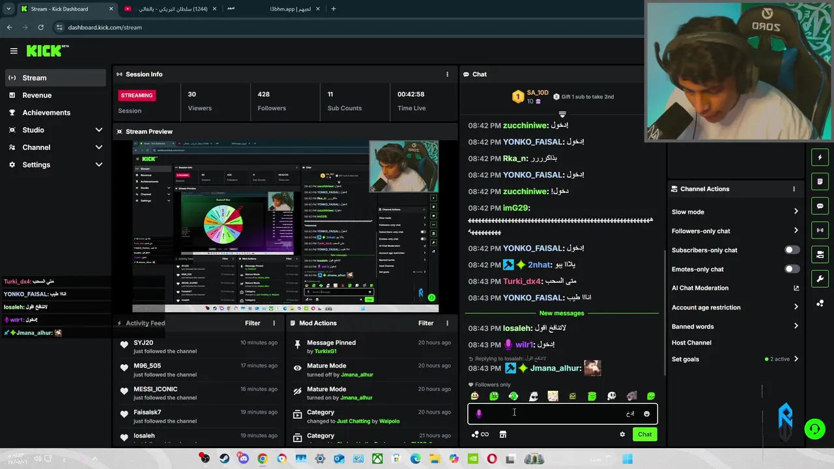Filter the Mod Actions list
834x469 pixels.
pos(425,323)
